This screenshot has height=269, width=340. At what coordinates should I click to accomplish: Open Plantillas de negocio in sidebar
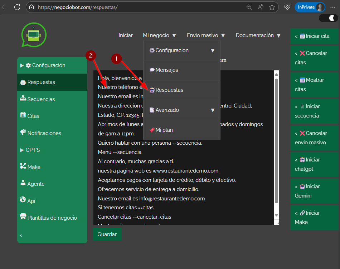52,218
